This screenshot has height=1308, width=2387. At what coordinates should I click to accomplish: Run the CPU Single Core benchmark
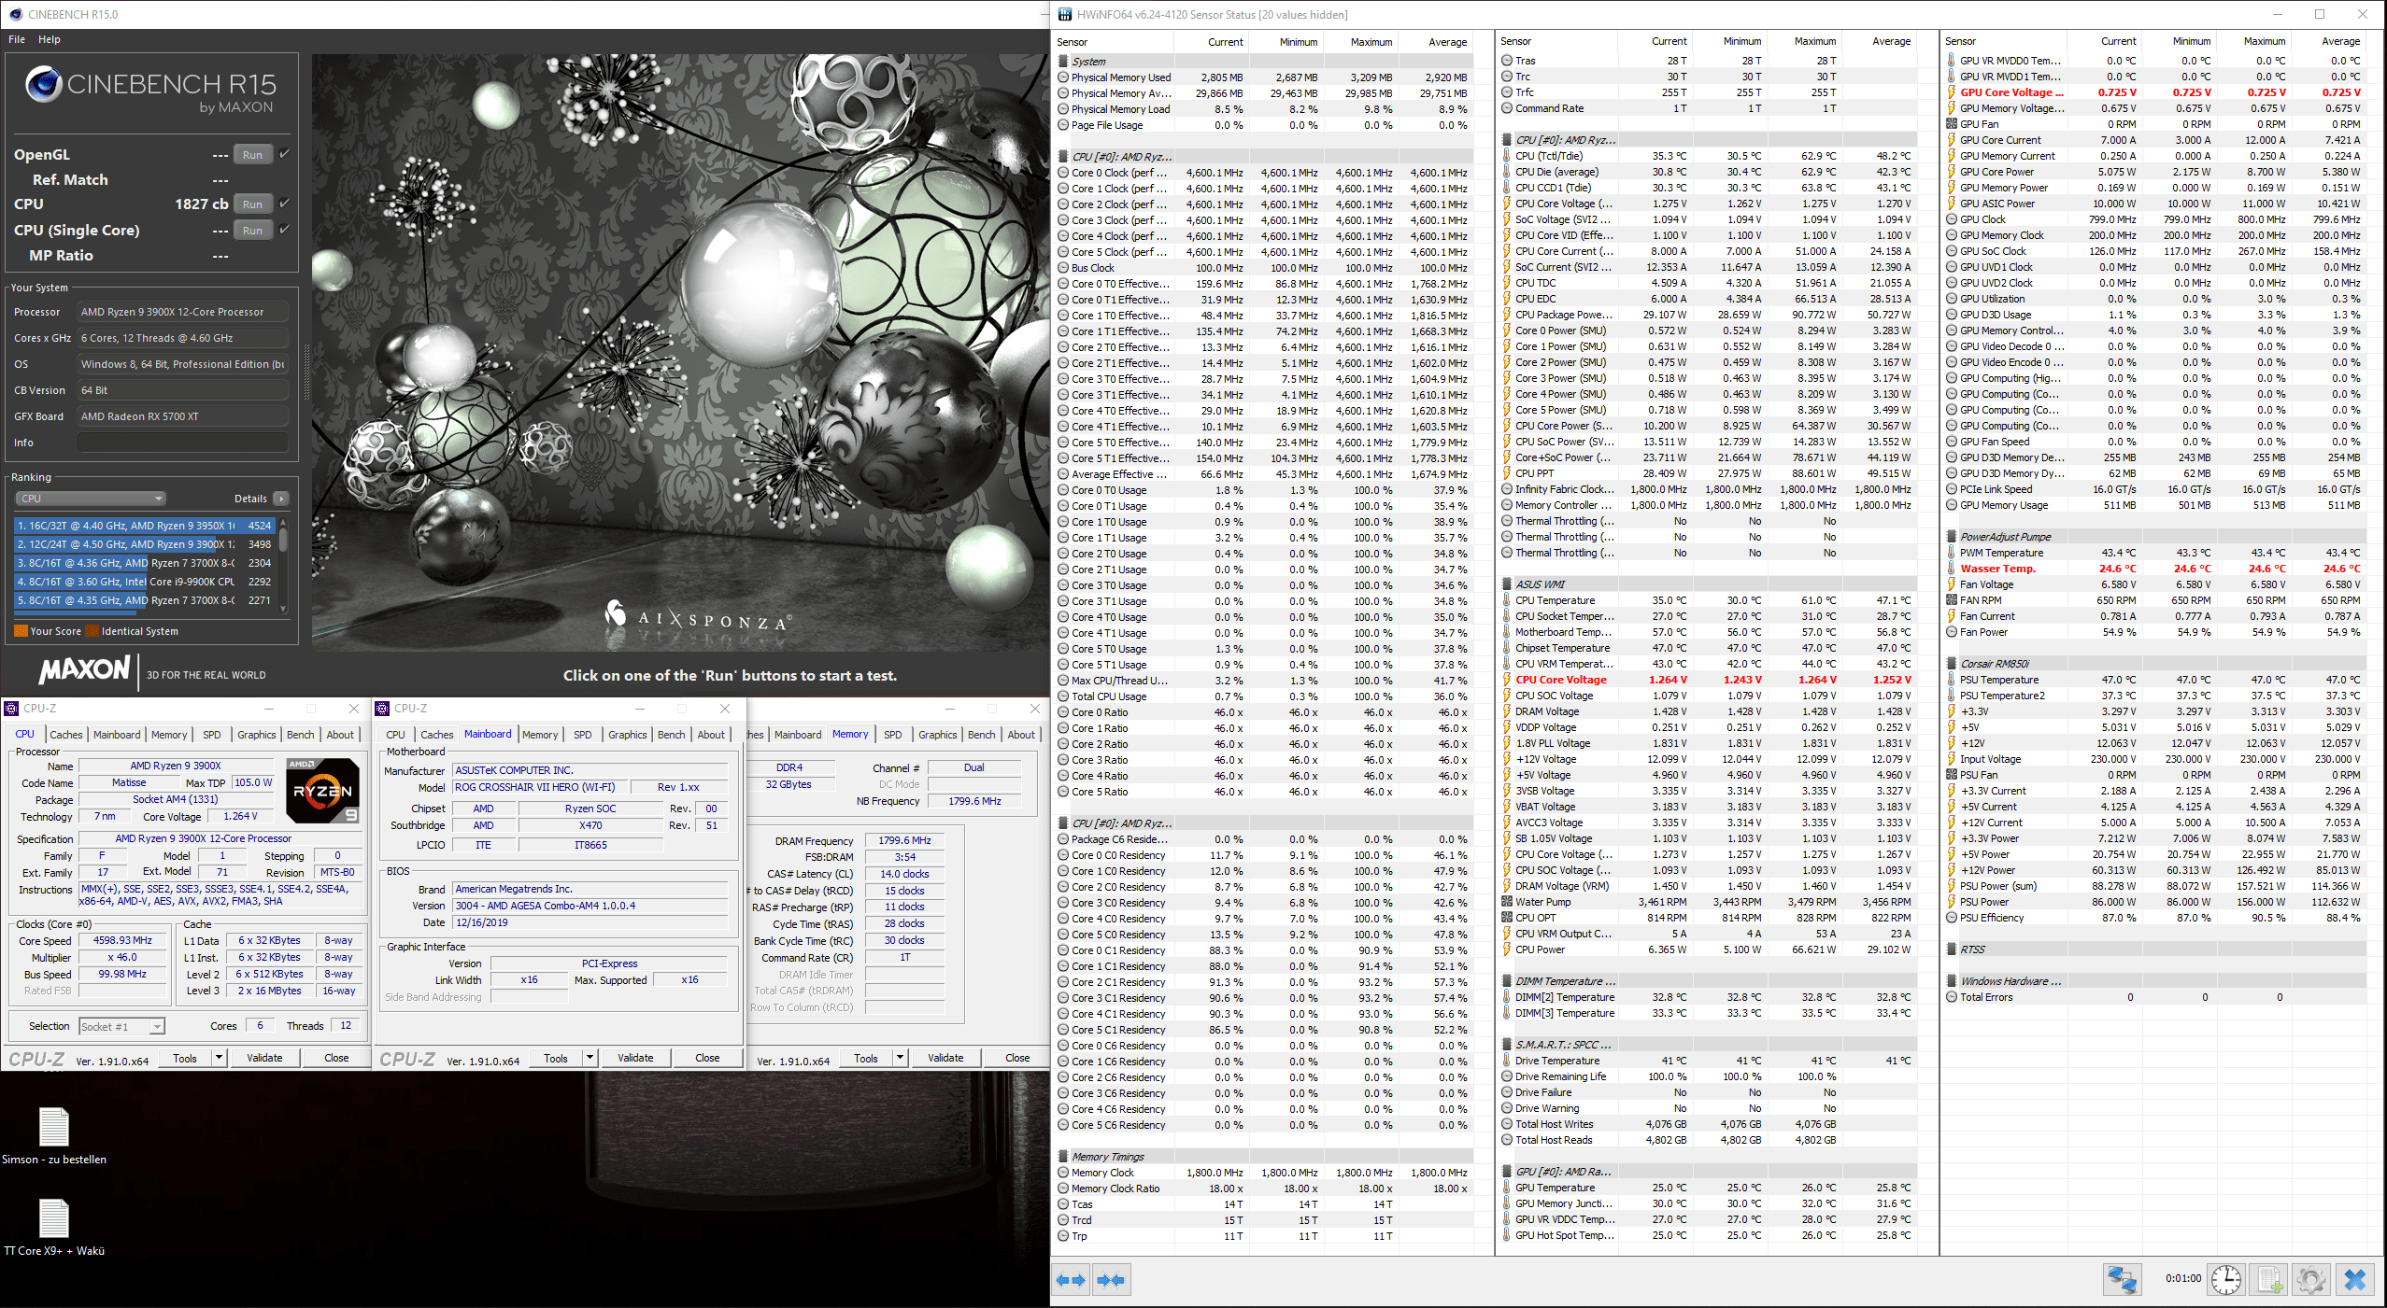(252, 231)
